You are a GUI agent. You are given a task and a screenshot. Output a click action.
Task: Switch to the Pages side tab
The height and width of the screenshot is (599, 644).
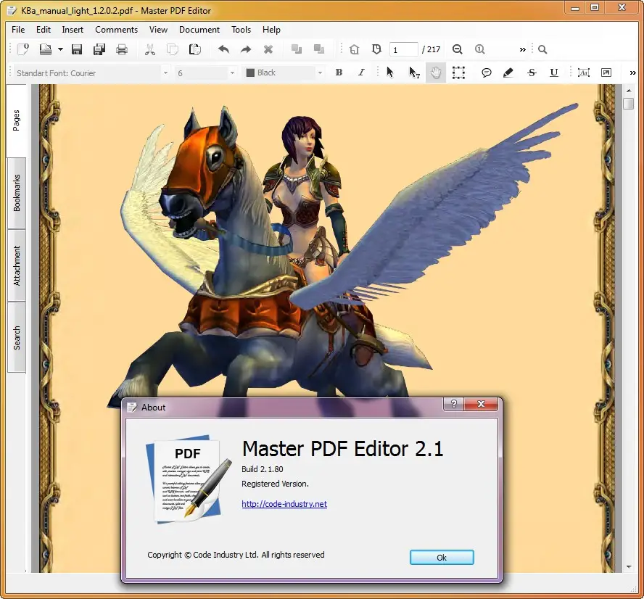pyautogui.click(x=16, y=120)
